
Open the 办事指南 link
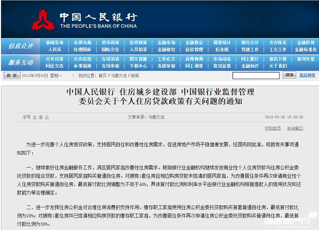[x=83, y=66]
